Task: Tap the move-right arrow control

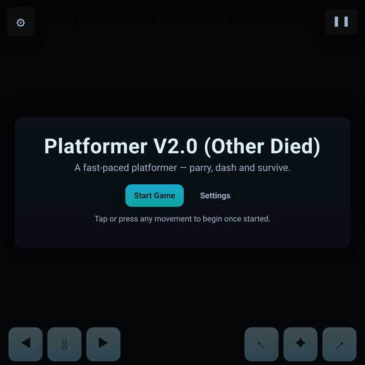Action: [x=103, y=344]
